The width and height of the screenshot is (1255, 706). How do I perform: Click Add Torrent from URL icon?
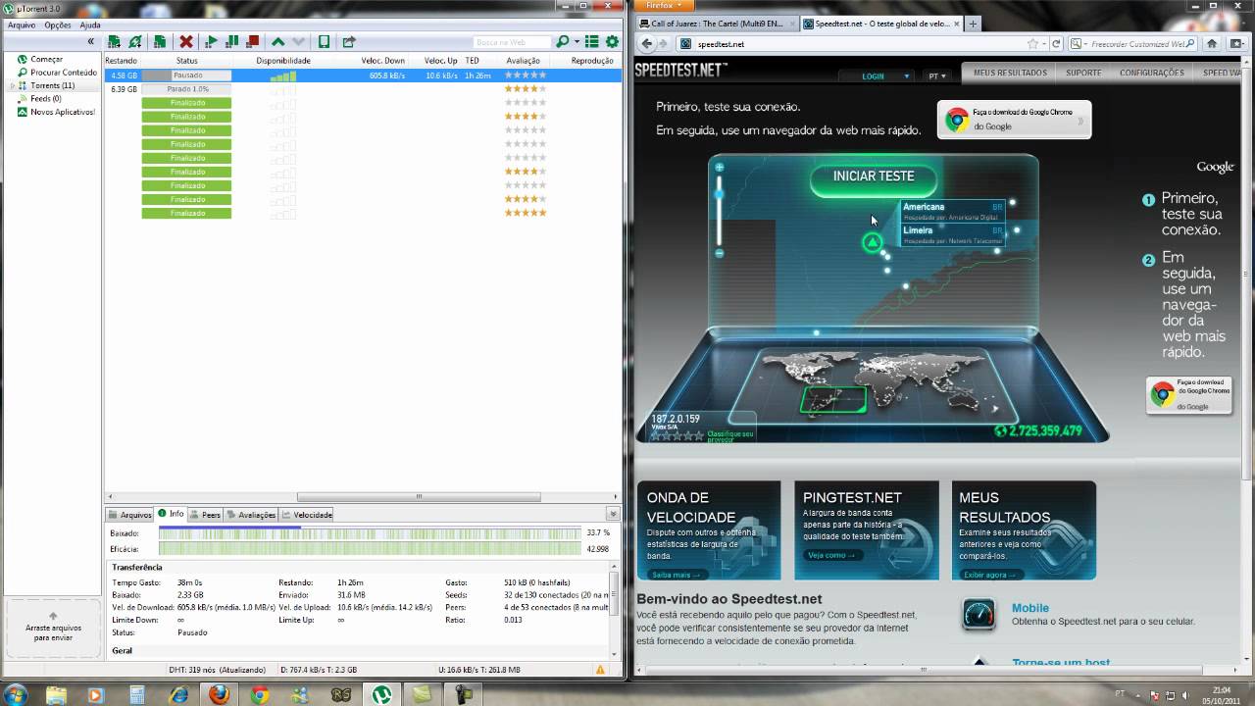click(x=135, y=42)
